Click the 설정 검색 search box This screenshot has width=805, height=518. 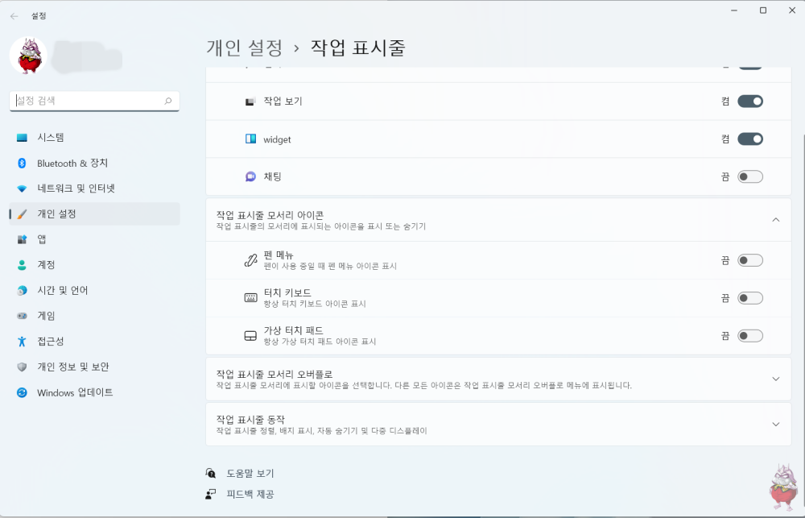coord(94,101)
